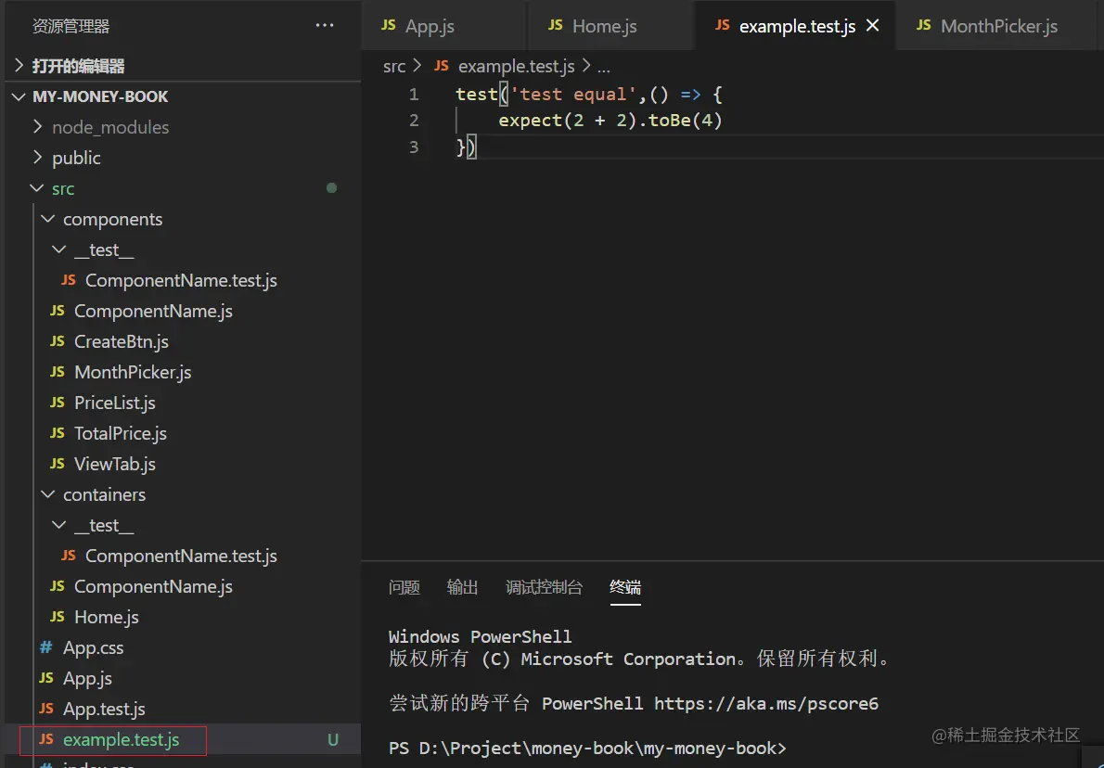Open the 终端 panel tab
The image size is (1104, 768).
[625, 588]
